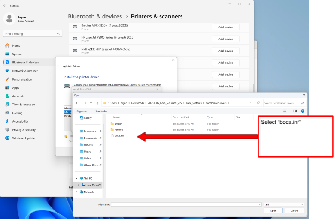334x219 pixels.
Task: Open the Organize menu
Action: [x=82, y=111]
